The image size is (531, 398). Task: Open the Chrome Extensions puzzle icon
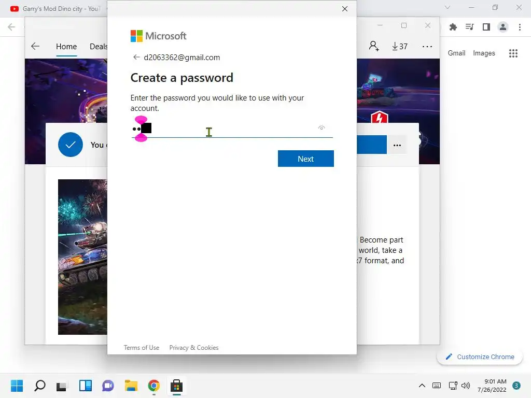pos(453,27)
